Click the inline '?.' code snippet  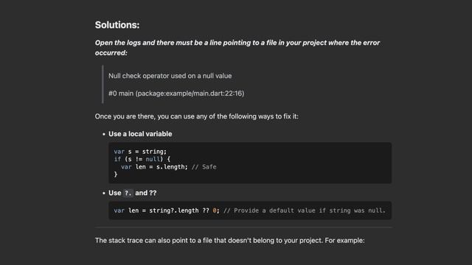coord(128,193)
